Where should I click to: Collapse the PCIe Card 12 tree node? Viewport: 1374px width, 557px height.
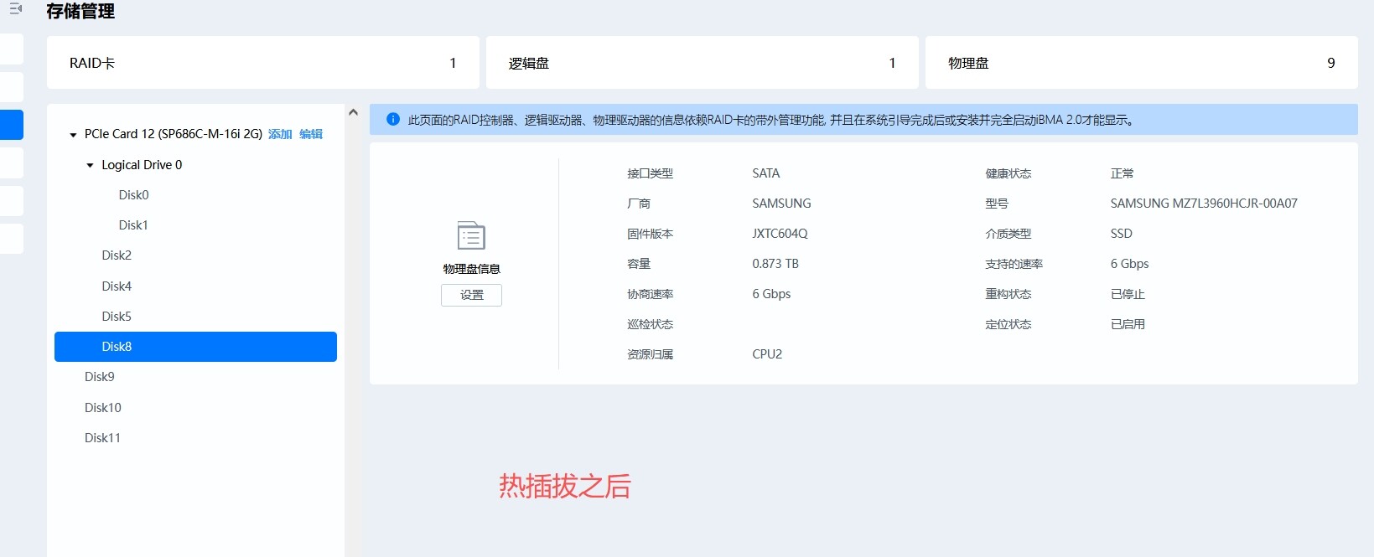(73, 135)
